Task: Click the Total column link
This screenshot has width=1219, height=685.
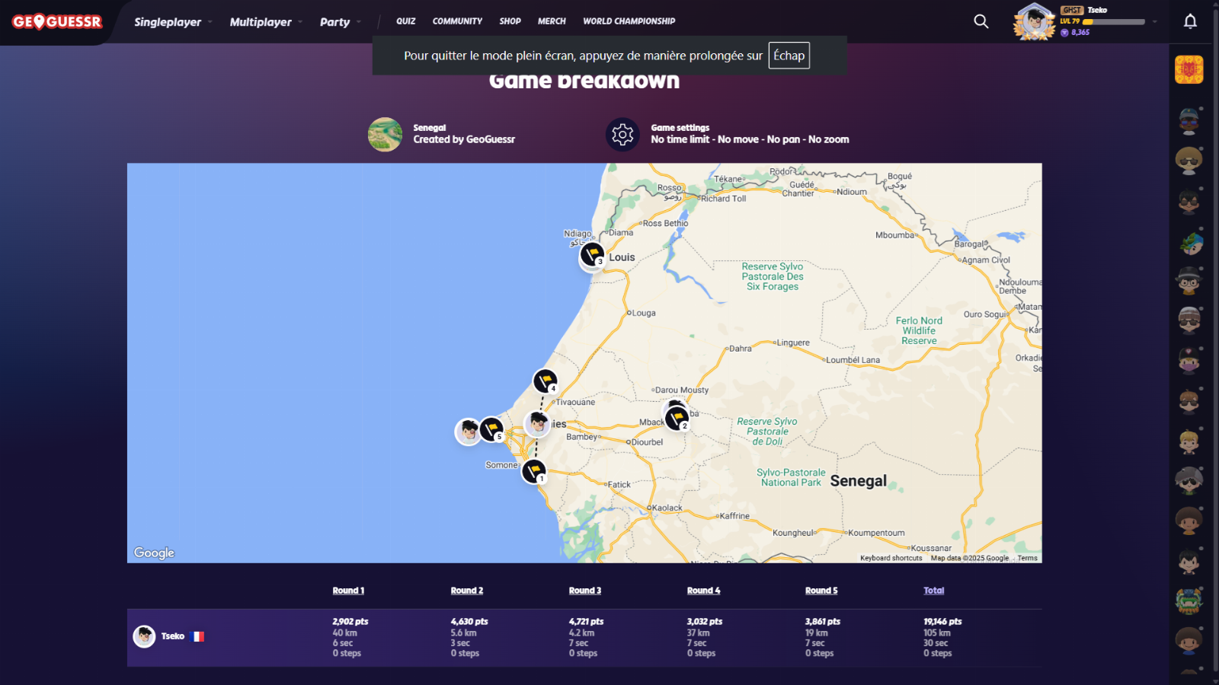Action: click(933, 591)
